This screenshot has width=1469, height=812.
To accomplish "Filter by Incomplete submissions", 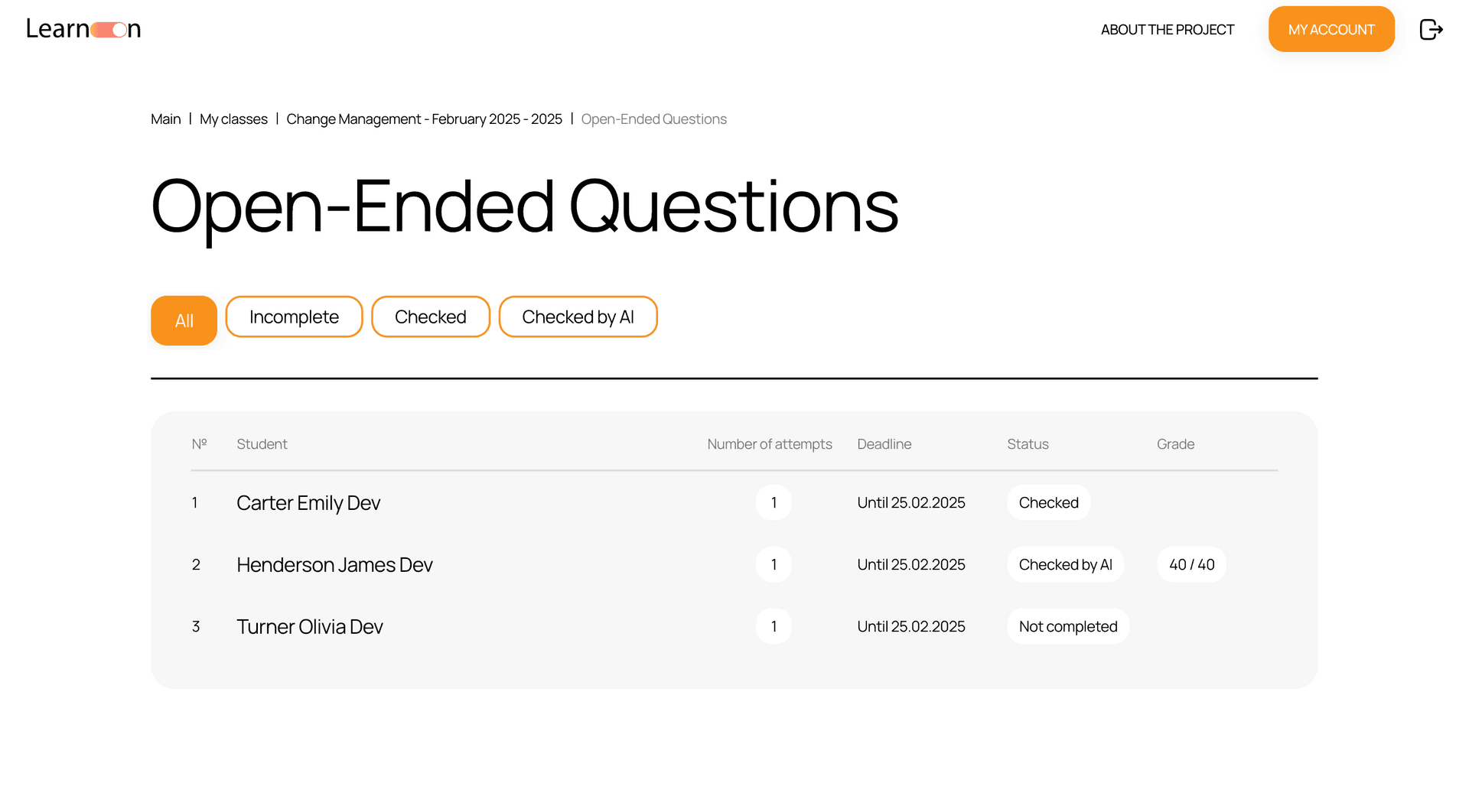I will 294,317.
